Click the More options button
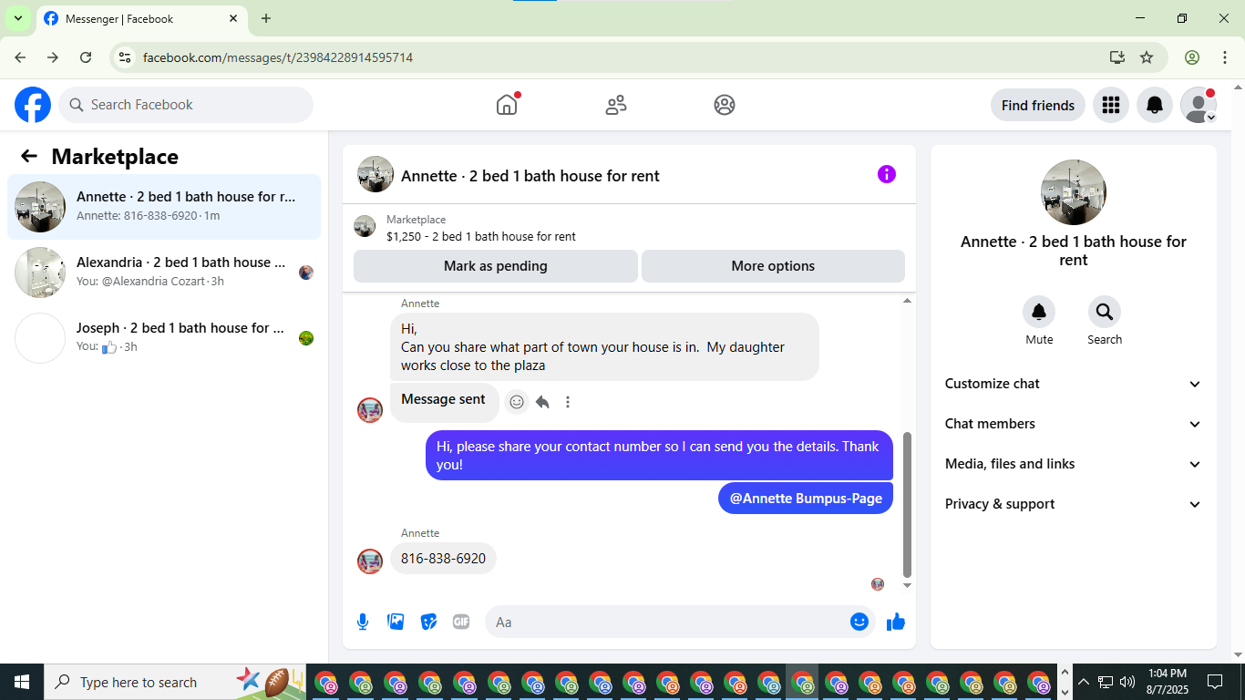This screenshot has width=1245, height=700. click(x=773, y=266)
